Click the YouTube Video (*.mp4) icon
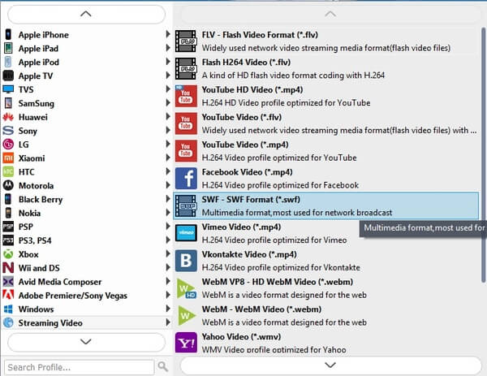487x376 pixels. pyautogui.click(x=186, y=151)
